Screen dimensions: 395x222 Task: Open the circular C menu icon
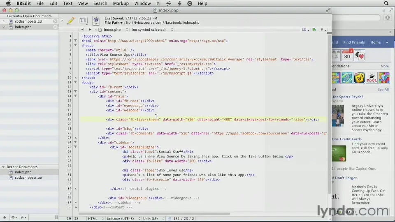coord(190,3)
